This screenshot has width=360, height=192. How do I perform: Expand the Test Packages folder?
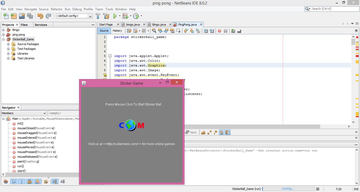tap(8, 49)
